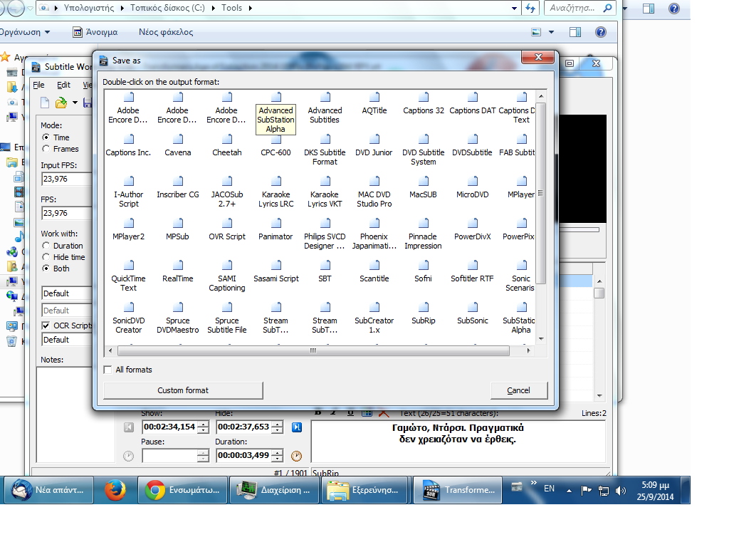Open the Edit menu
The image size is (729, 547).
pyautogui.click(x=63, y=85)
